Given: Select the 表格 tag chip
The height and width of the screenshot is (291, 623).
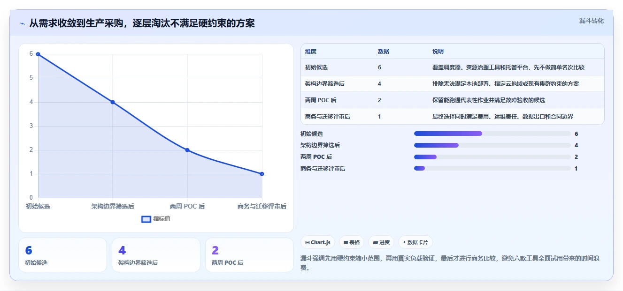Looking at the screenshot, I should (352, 242).
